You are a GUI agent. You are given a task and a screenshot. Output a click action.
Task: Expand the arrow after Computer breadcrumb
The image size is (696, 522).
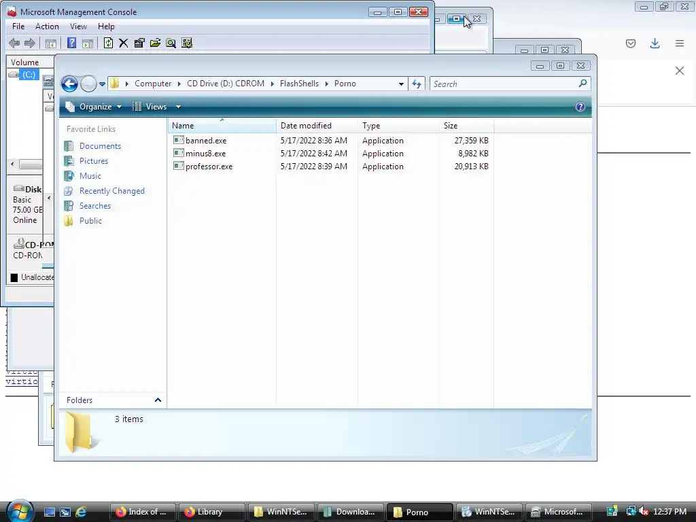tap(179, 84)
